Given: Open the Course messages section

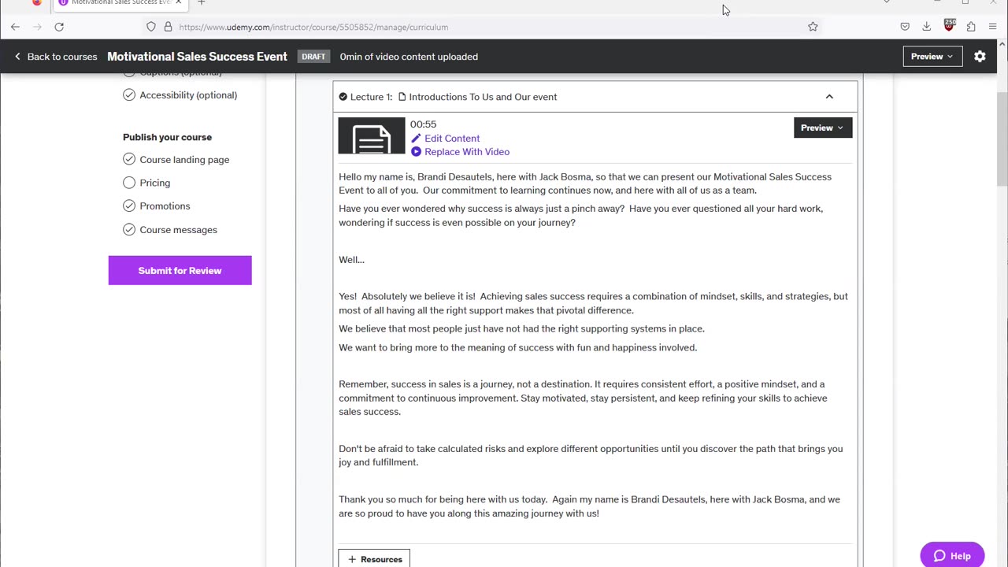Looking at the screenshot, I should [178, 230].
